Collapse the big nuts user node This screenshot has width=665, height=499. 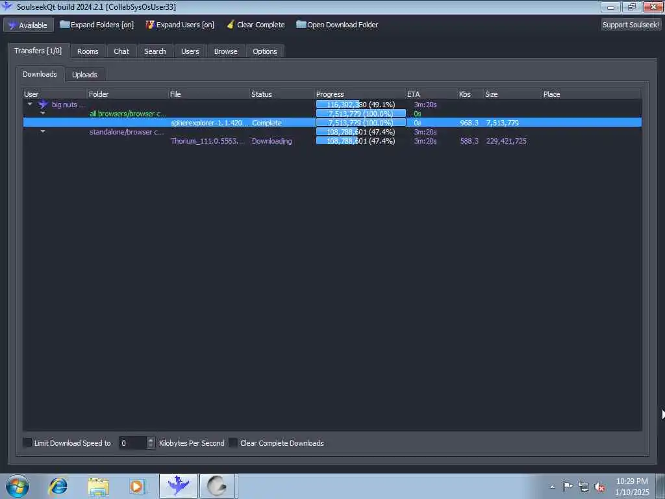pos(30,104)
